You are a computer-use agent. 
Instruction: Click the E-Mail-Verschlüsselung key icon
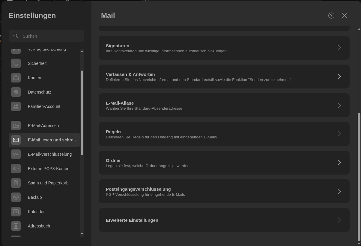16,154
